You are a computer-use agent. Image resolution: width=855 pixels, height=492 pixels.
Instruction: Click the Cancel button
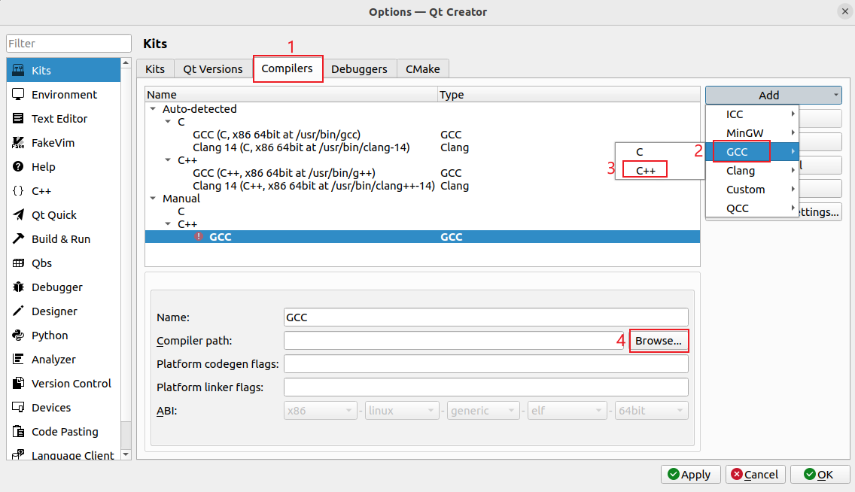point(755,475)
